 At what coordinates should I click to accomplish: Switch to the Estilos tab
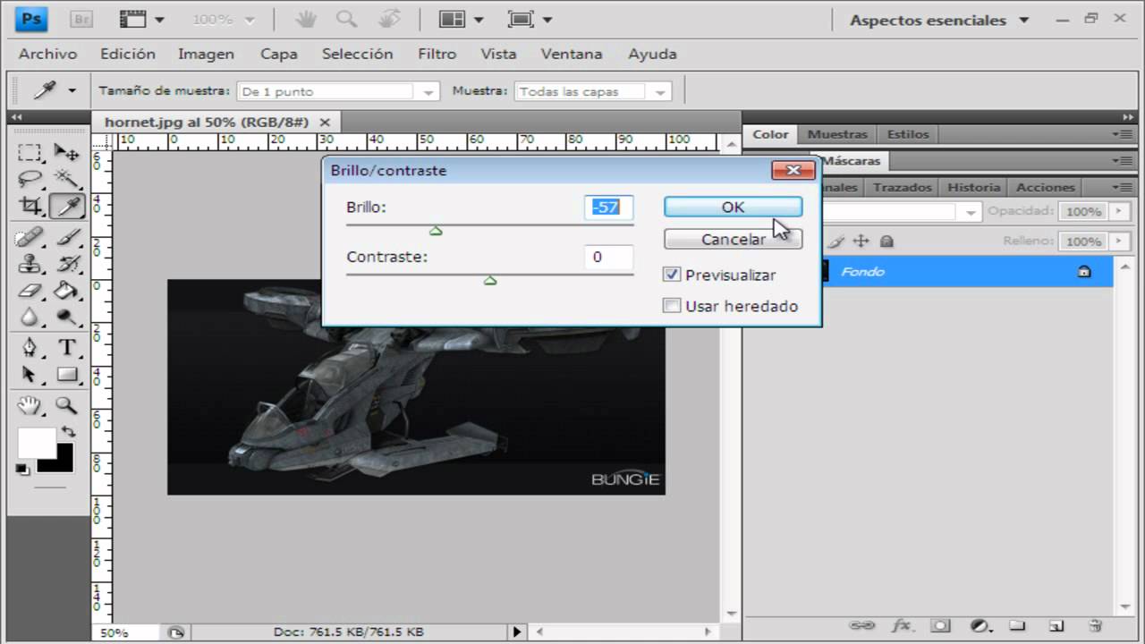908,134
